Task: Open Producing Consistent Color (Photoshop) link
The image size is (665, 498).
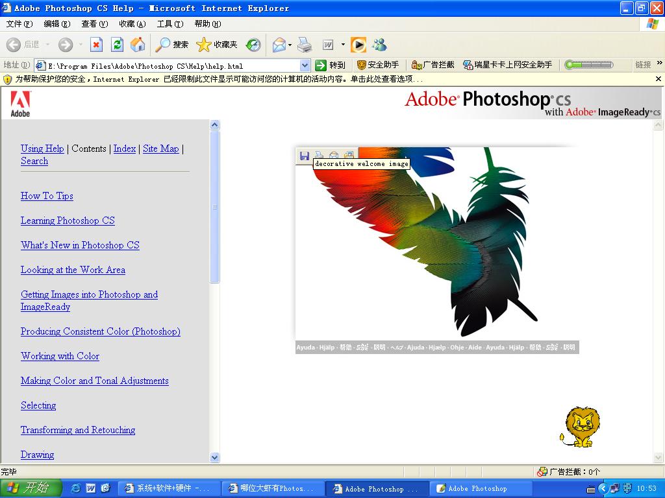Action: coord(101,331)
